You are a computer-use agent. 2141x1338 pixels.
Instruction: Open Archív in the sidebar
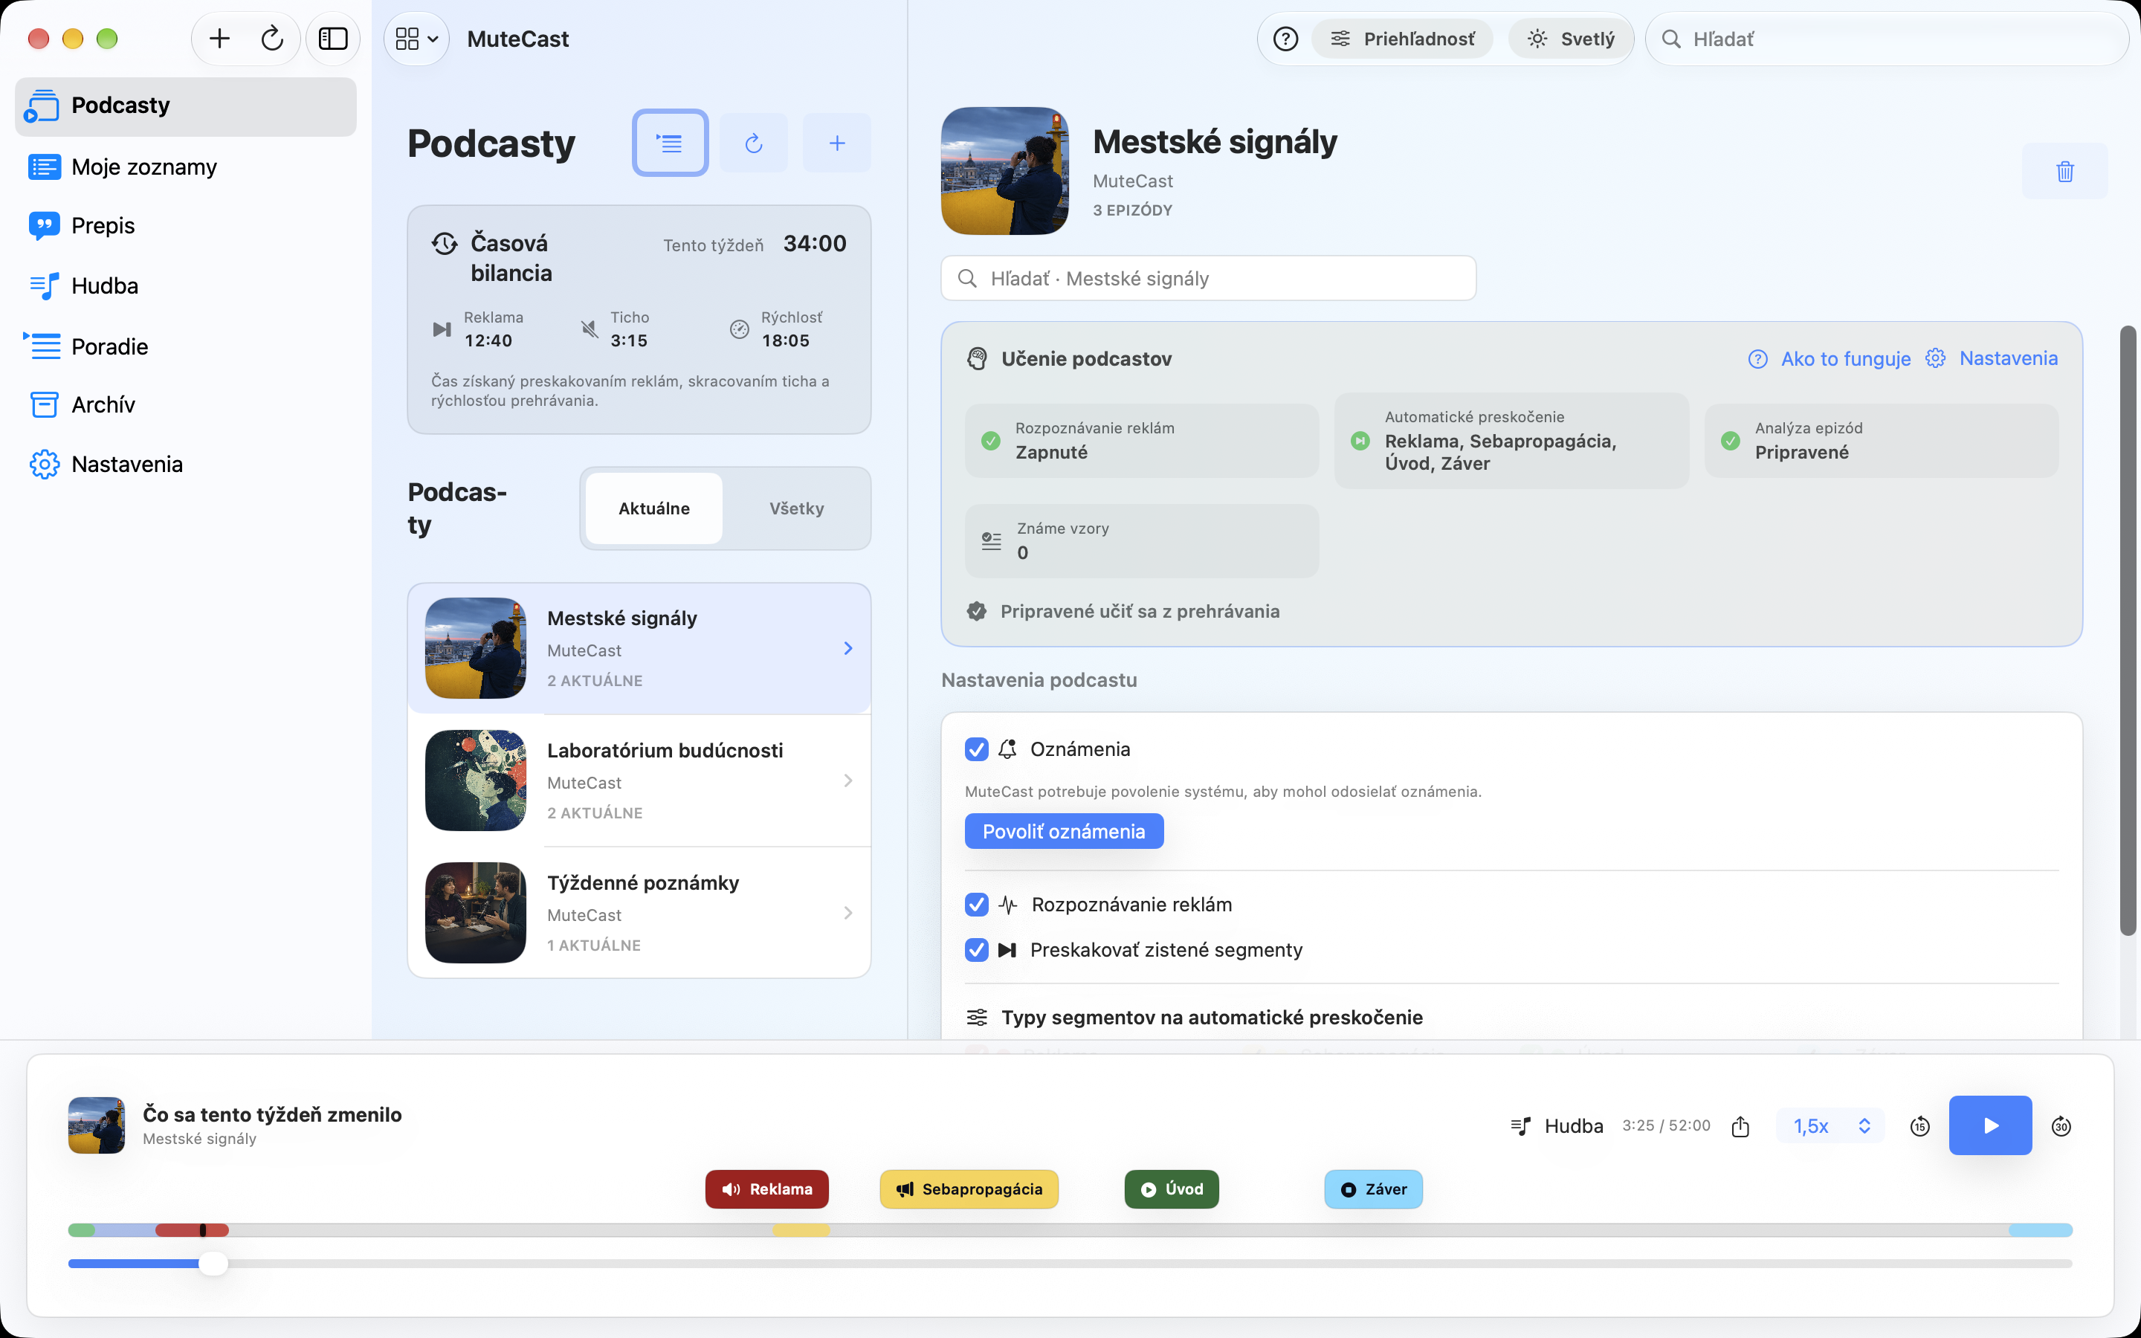pyautogui.click(x=186, y=404)
